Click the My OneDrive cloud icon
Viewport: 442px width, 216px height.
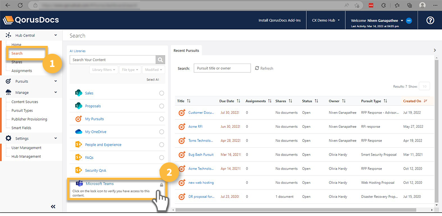78,132
